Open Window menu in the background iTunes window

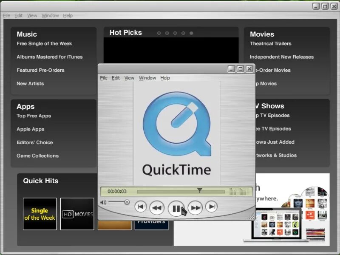point(50,16)
